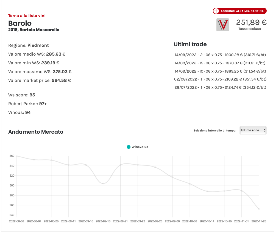This screenshot has height=232, width=276.
Task: Click trade row with 1870.87 €
Action: click(220, 63)
